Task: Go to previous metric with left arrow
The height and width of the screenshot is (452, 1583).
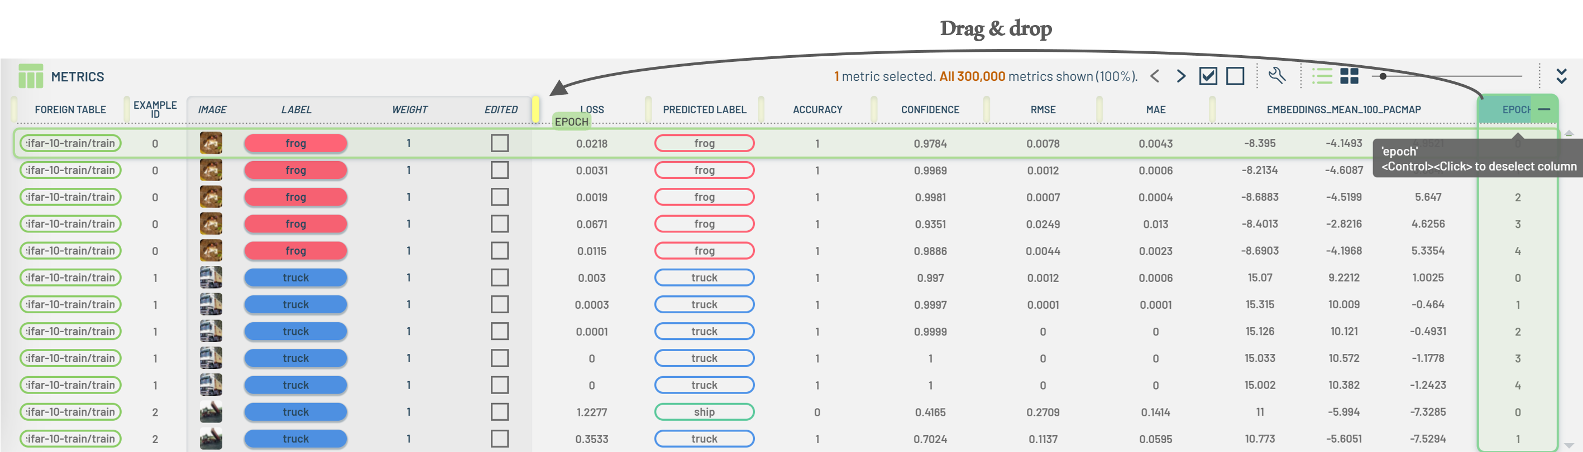Action: (x=1155, y=76)
